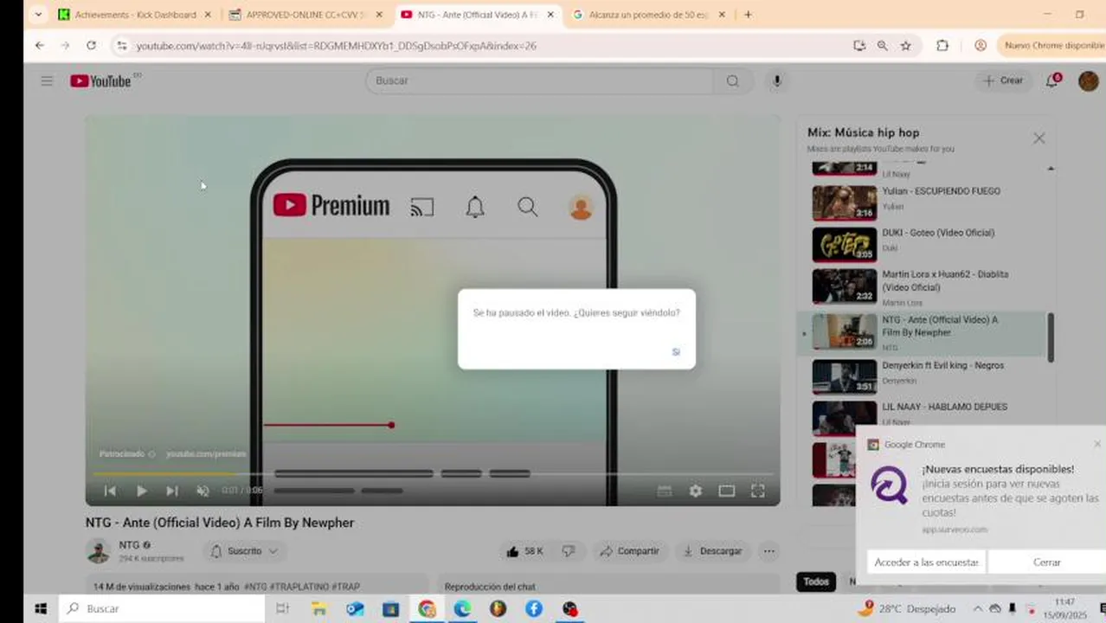The height and width of the screenshot is (623, 1106).
Task: Open the Chrome extensions puzzle icon
Action: (942, 46)
